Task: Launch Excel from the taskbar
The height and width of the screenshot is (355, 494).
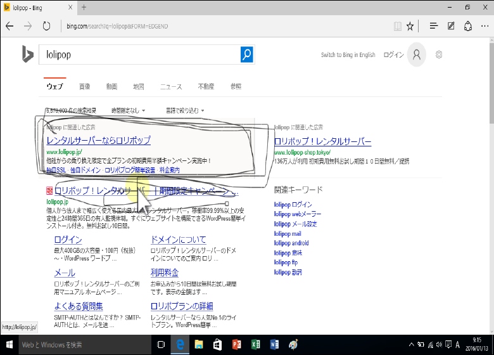Action: pos(255,345)
